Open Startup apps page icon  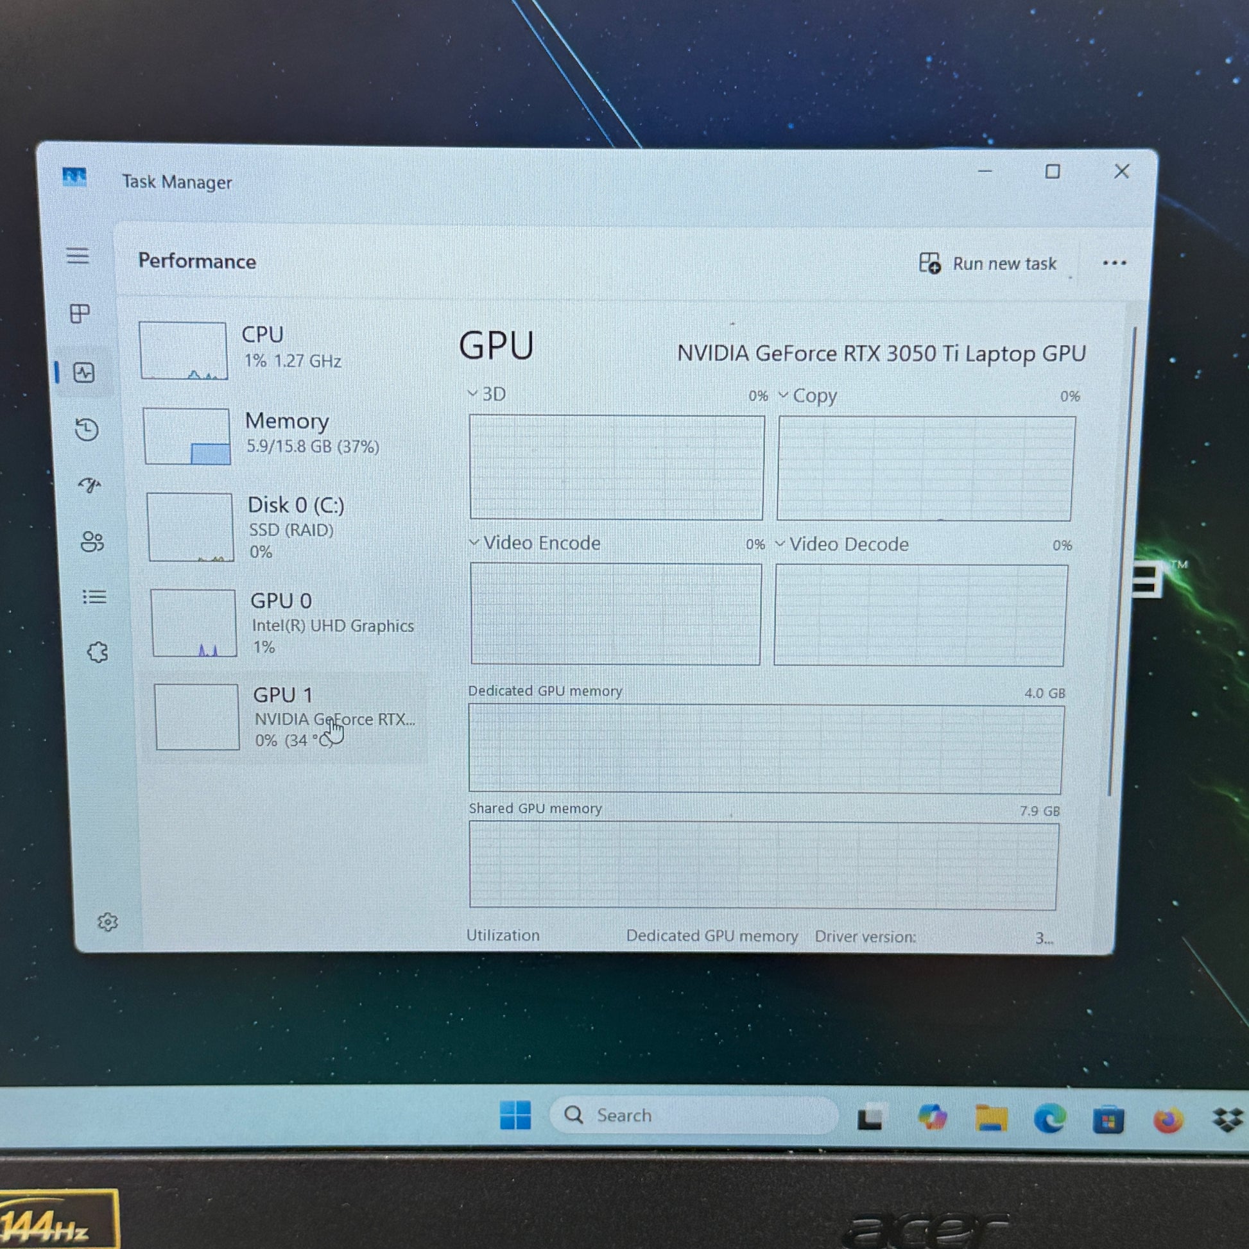[x=90, y=485]
